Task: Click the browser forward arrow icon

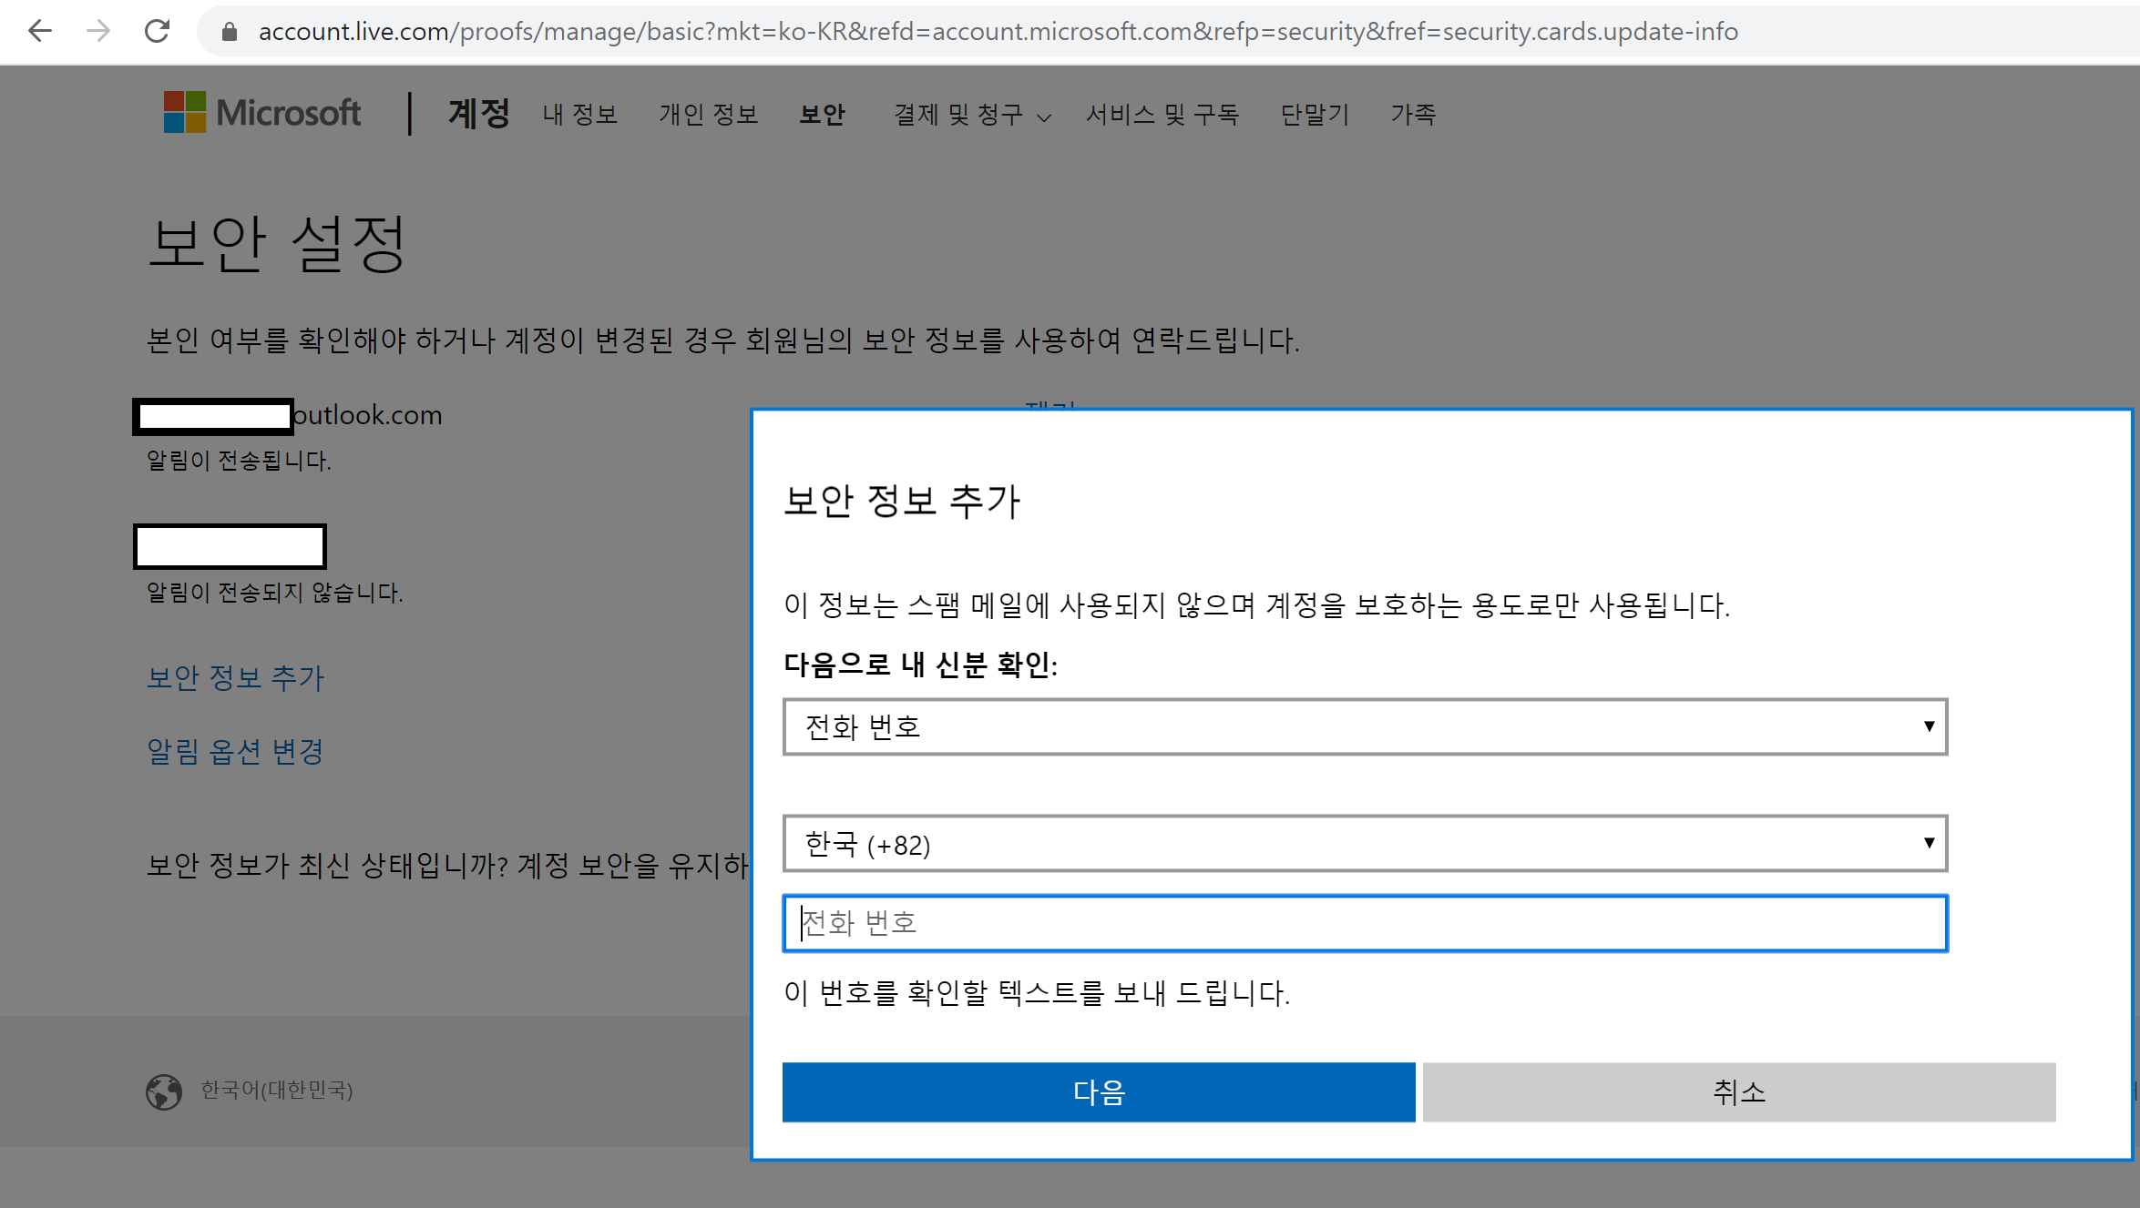Action: click(x=97, y=32)
